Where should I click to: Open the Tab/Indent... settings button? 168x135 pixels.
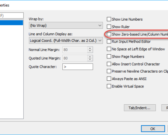(140, 108)
